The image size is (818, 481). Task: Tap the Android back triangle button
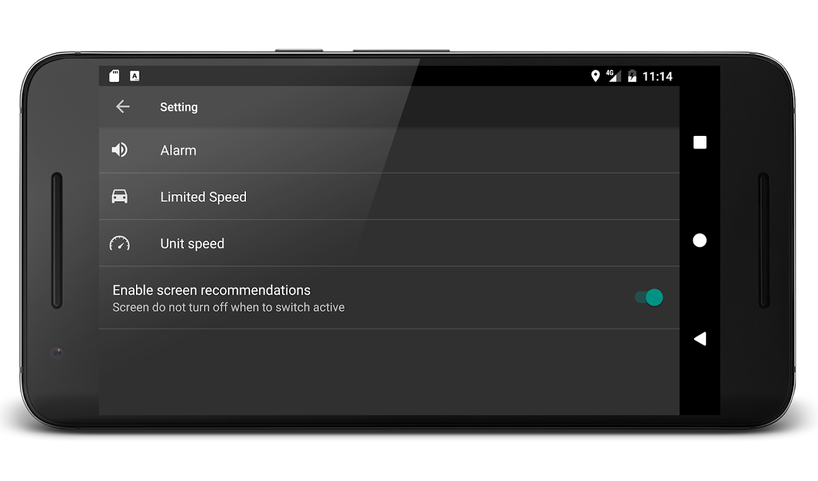[x=700, y=339]
